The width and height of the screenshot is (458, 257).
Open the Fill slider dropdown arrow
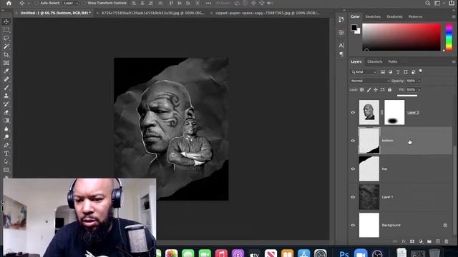click(x=419, y=90)
